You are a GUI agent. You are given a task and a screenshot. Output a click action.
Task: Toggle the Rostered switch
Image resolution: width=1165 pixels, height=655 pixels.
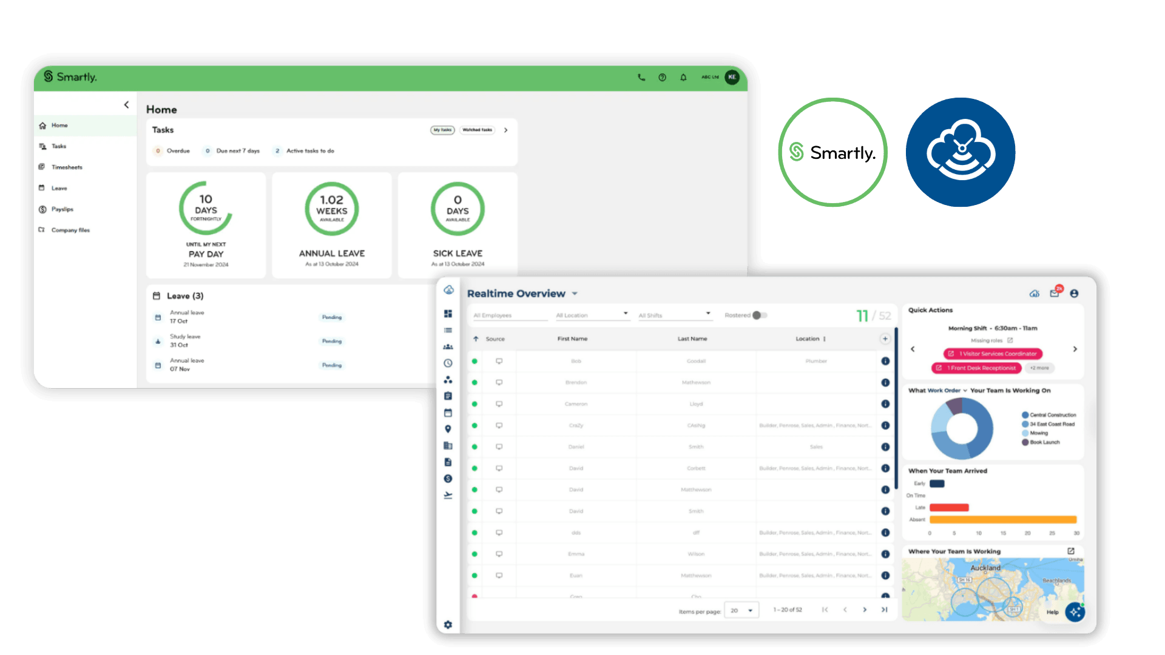point(760,315)
